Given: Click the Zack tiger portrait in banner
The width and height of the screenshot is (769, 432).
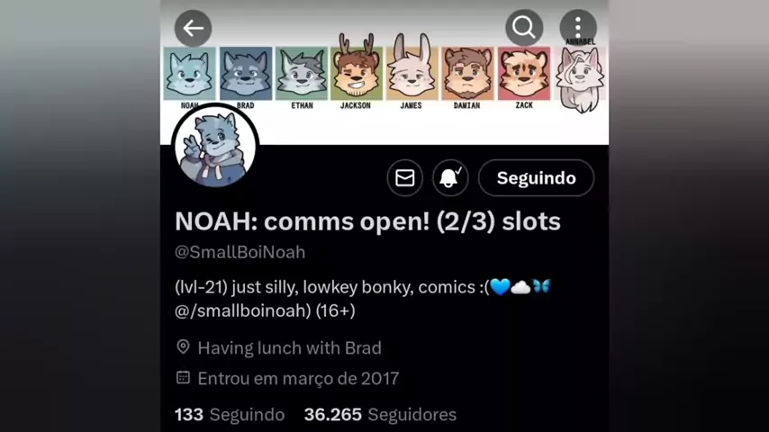Looking at the screenshot, I should (x=524, y=74).
